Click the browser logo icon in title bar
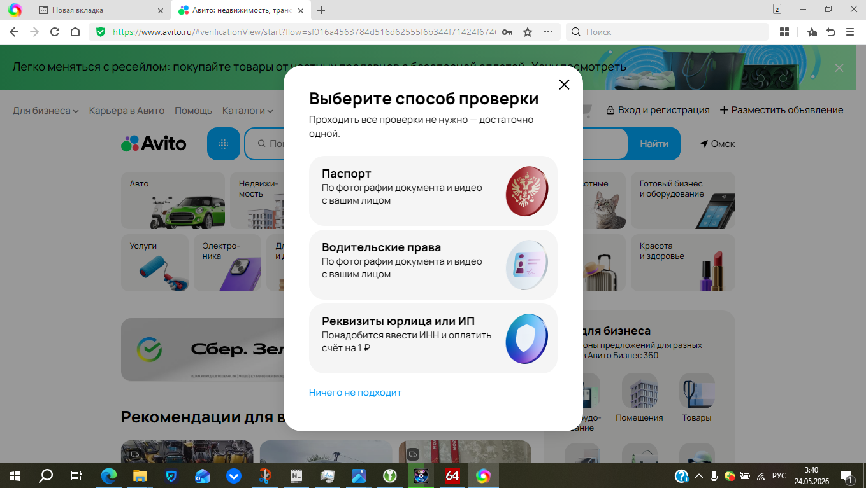 point(15,10)
